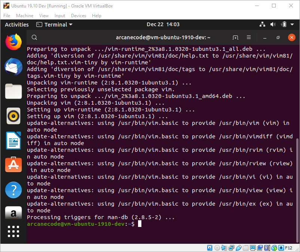This screenshot has width=300, height=252.
Task: Launch Amazon shortcut in the dock
Action: click(x=13, y=212)
